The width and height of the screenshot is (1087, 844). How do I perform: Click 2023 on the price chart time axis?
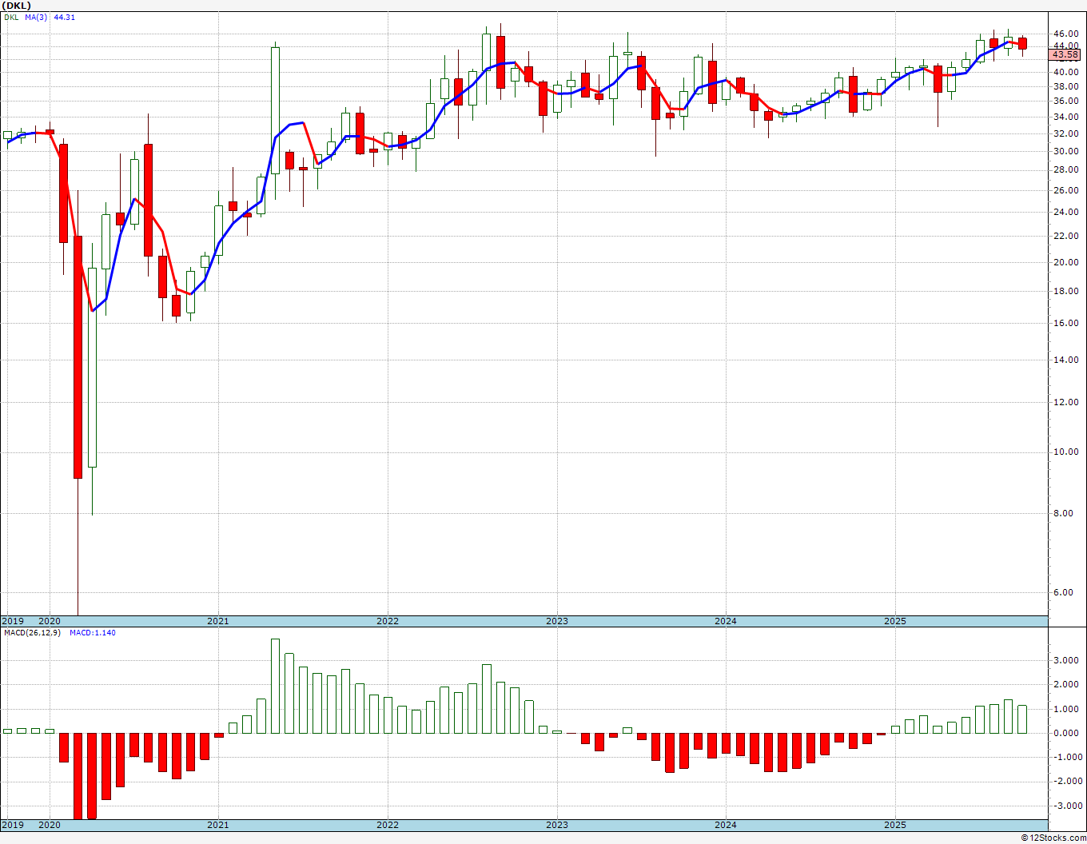(557, 621)
